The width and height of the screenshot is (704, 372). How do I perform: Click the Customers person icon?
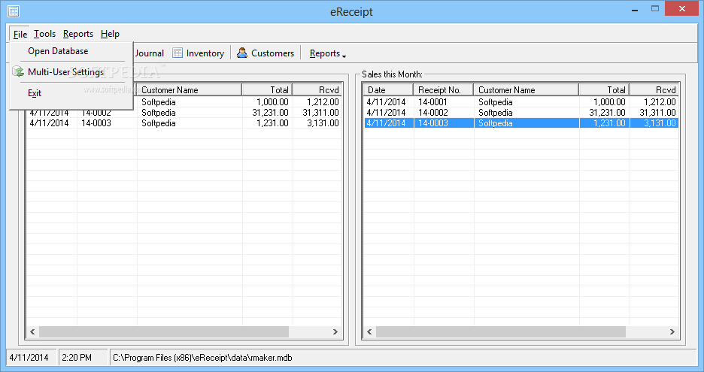(242, 53)
